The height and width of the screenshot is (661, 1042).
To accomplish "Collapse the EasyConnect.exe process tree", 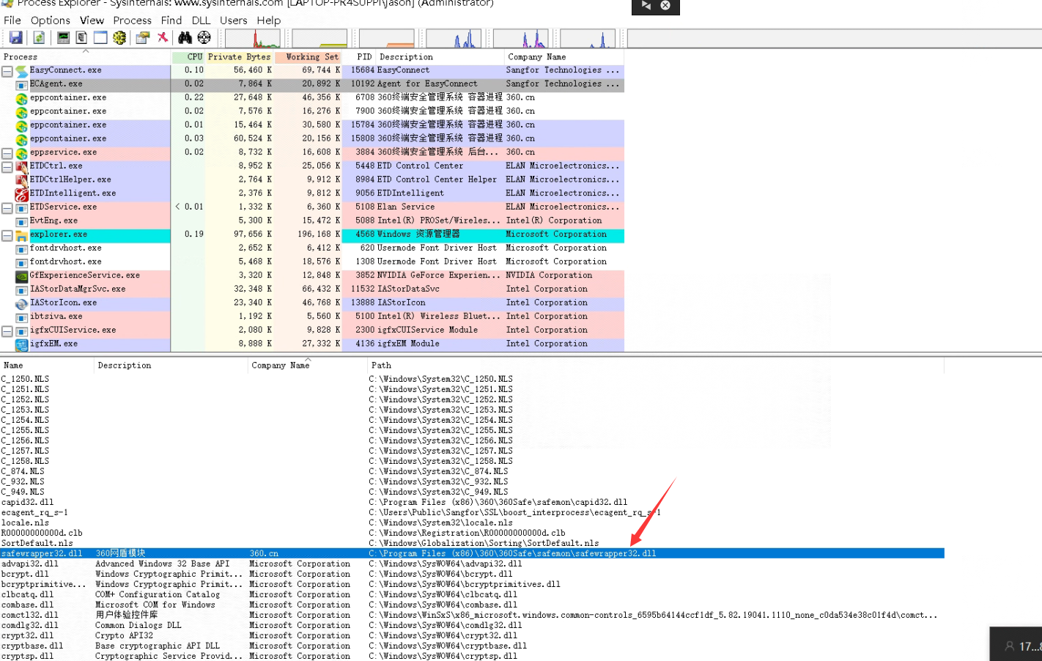I will coord(7,71).
